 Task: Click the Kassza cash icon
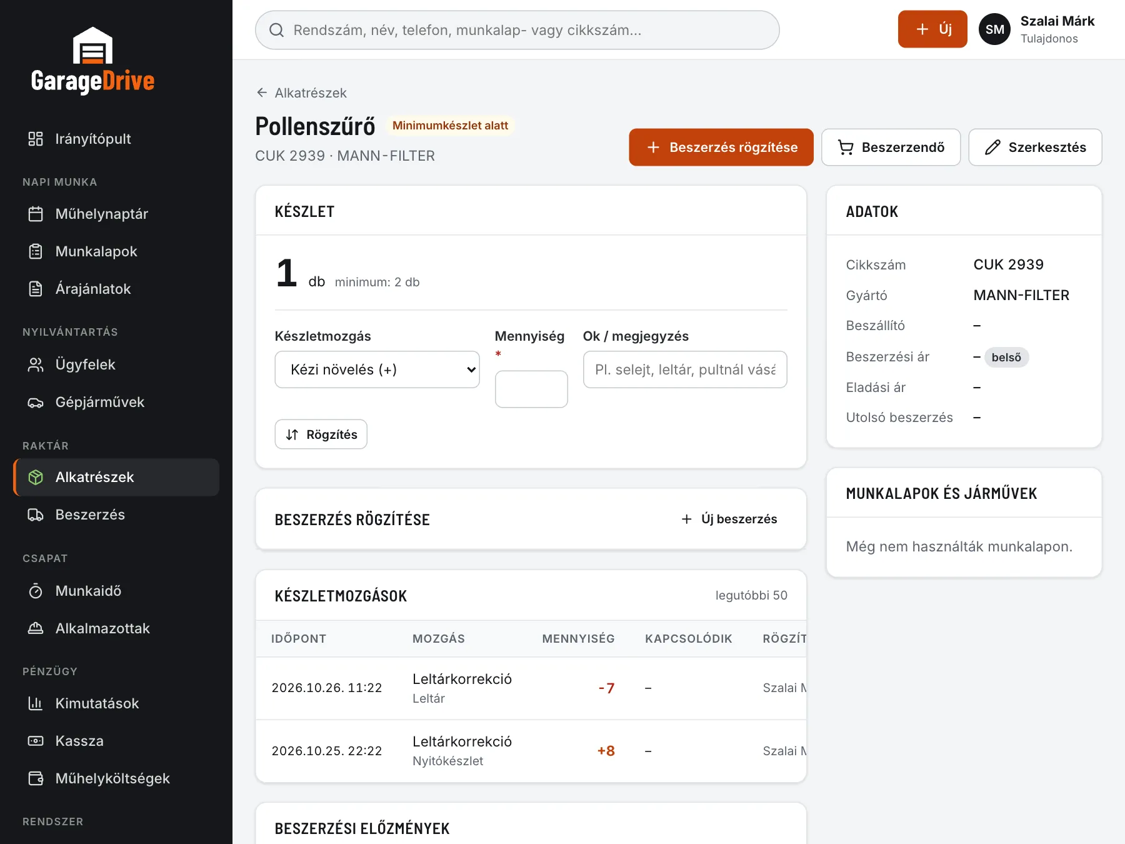coord(36,741)
